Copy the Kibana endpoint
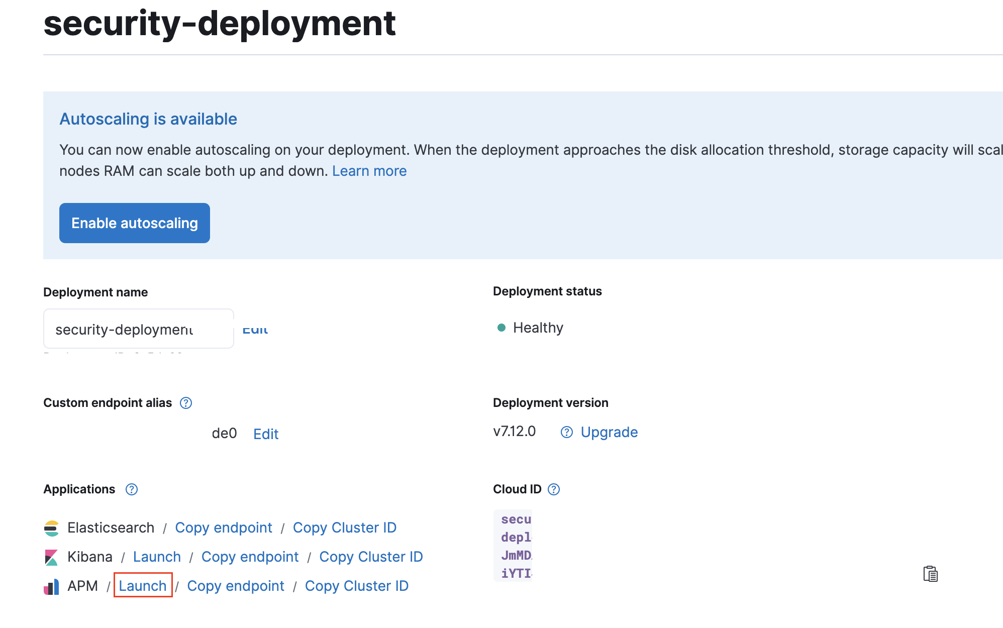The image size is (1003, 628). (x=250, y=557)
